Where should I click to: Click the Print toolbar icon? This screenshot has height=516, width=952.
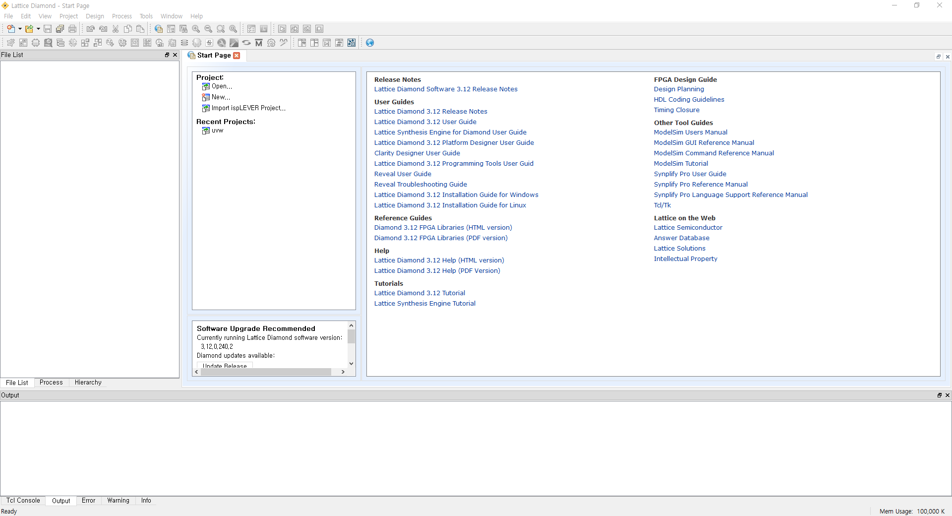72,29
